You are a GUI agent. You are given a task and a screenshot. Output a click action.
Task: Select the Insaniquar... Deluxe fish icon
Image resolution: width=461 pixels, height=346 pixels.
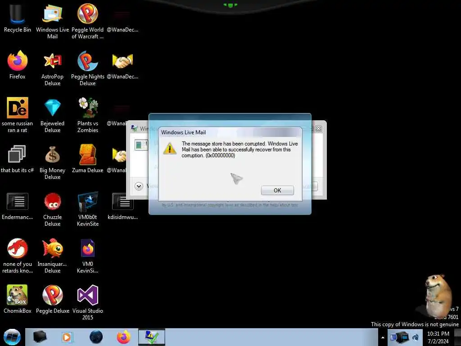tap(52, 256)
